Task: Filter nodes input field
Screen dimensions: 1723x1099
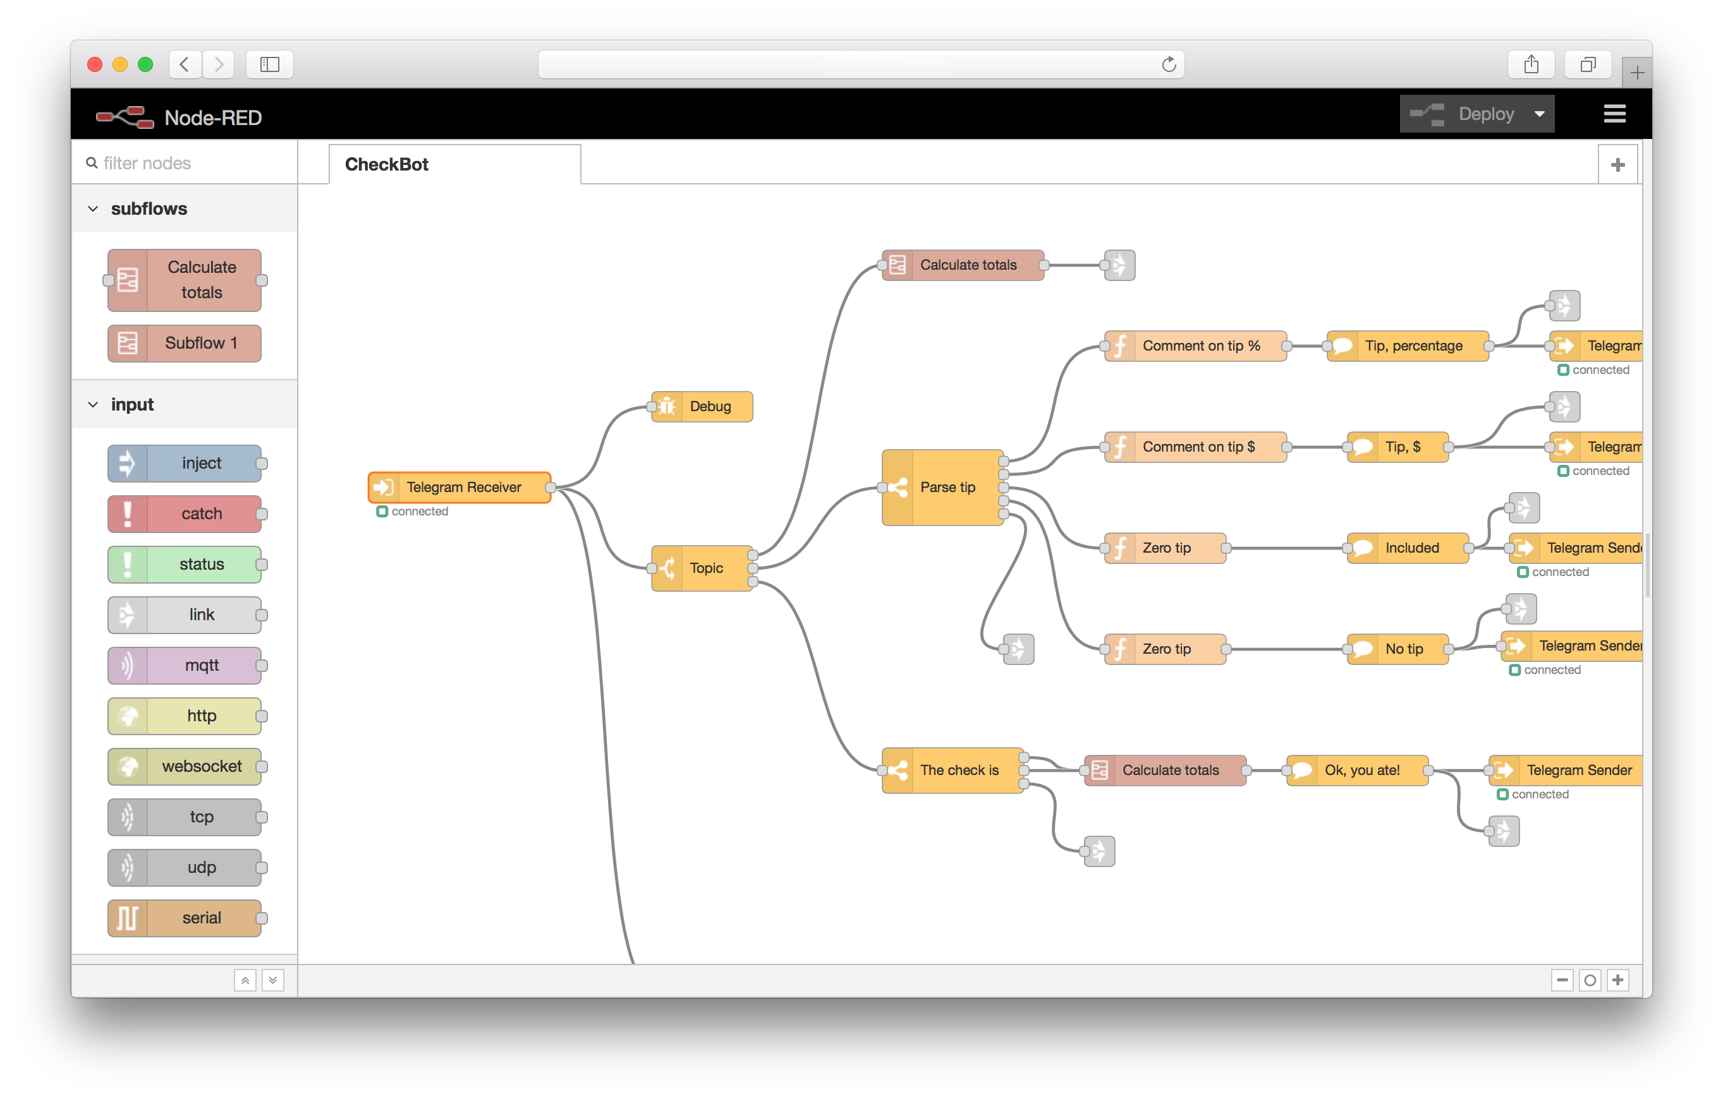Action: click(x=186, y=164)
